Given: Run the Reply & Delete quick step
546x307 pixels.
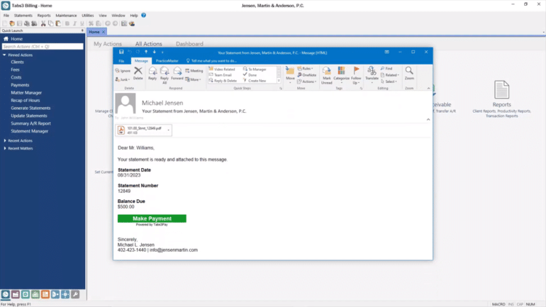Looking at the screenshot, I should 223,81.
